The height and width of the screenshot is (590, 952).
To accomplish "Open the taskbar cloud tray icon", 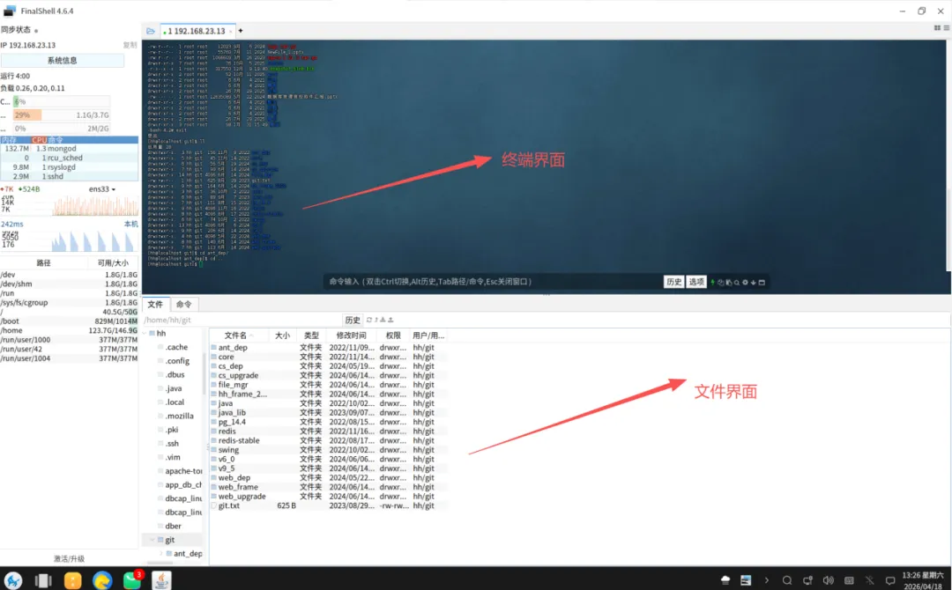I will (x=725, y=580).
